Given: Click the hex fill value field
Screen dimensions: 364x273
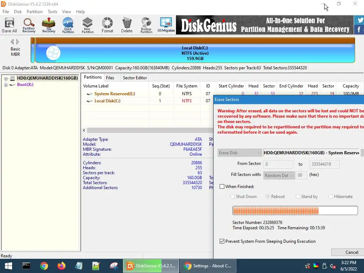Looking at the screenshot, I should [x=301, y=175].
